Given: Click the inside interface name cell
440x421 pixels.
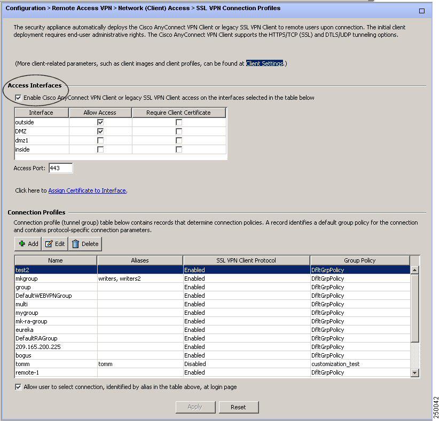Looking at the screenshot, I should tap(42, 149).
